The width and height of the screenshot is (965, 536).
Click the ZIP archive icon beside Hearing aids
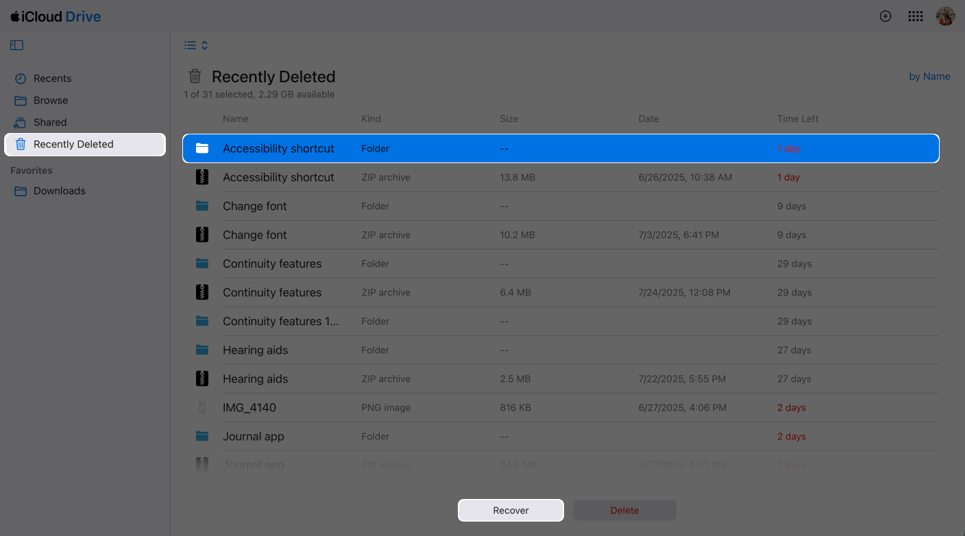tap(202, 378)
